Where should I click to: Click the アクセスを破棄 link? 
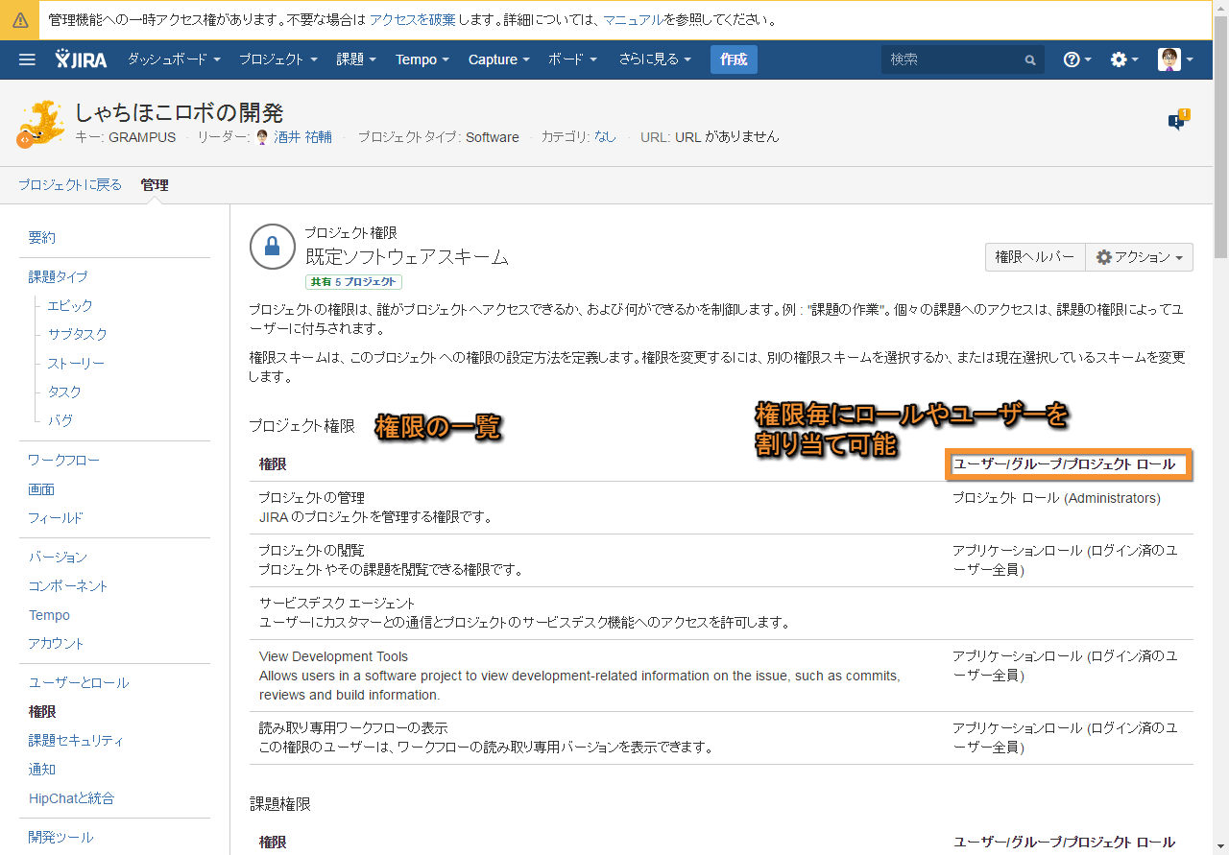[x=412, y=19]
